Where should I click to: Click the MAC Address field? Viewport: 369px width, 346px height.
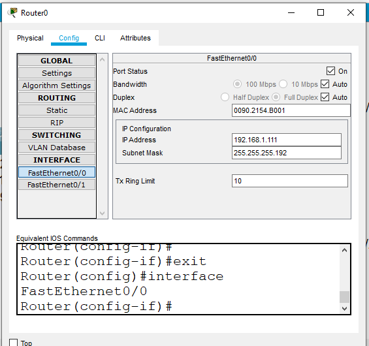tap(291, 110)
